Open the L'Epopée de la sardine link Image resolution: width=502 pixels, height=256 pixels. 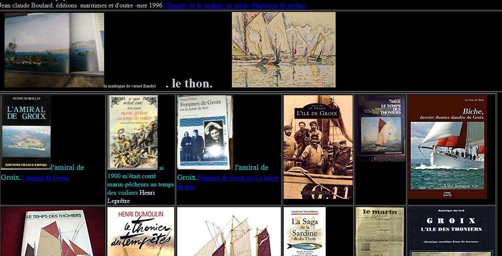[234, 5]
